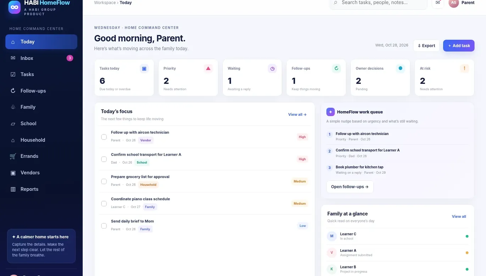Check Prepare grocery list for approval
This screenshot has height=276, width=486.
[104, 181]
